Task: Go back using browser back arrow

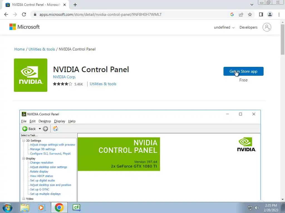Action: 6,14
